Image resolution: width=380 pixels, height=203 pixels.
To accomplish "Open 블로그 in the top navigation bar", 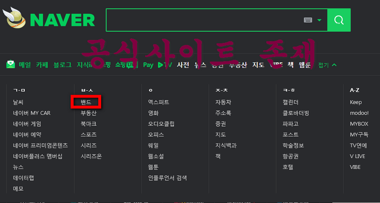I will tap(63, 65).
